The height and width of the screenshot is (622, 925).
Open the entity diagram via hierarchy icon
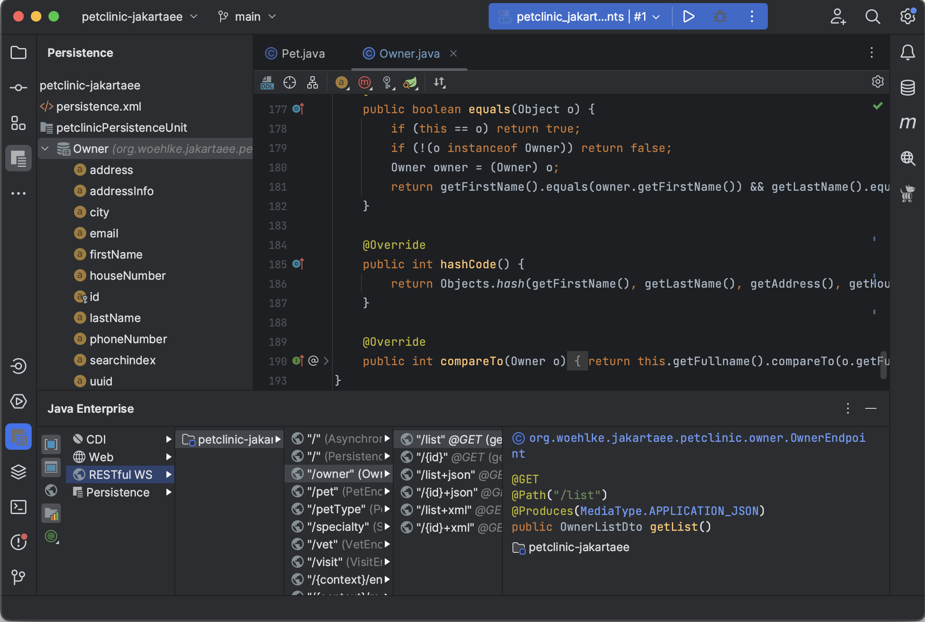(313, 82)
